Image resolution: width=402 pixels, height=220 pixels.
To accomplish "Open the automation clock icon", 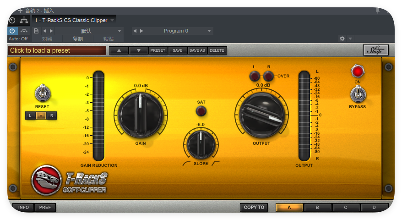I will pos(12,20).
